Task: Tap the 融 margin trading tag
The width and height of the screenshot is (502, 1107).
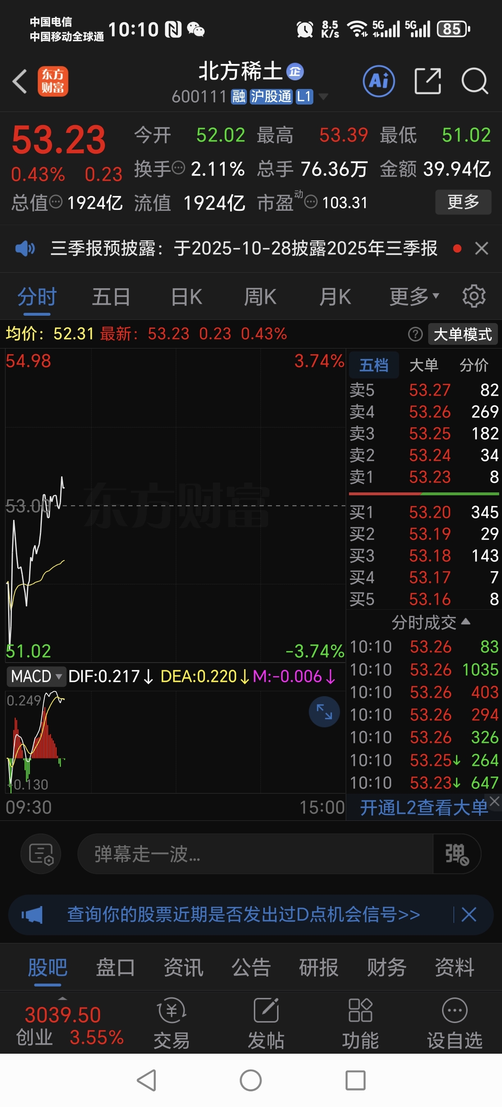Action: coord(239,97)
